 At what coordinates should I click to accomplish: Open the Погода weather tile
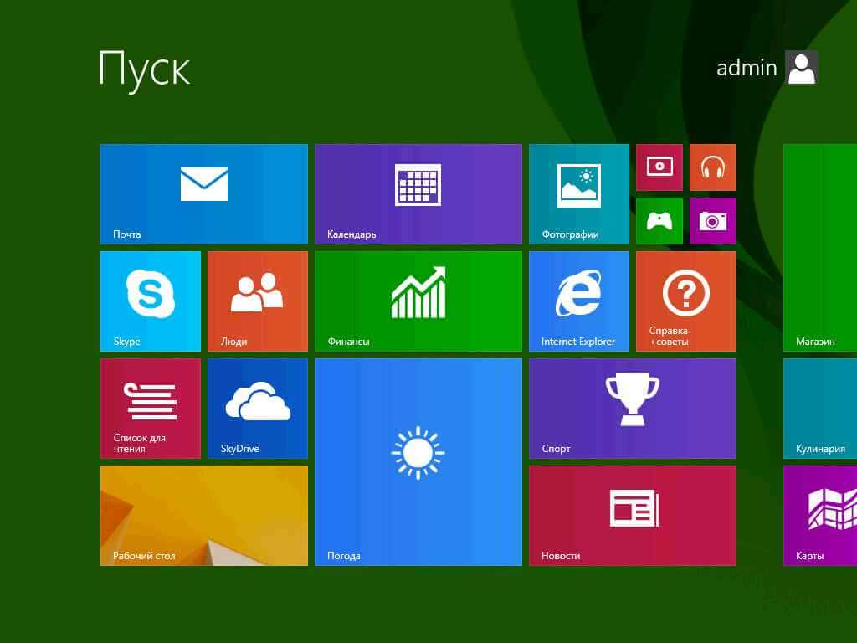pyautogui.click(x=418, y=461)
